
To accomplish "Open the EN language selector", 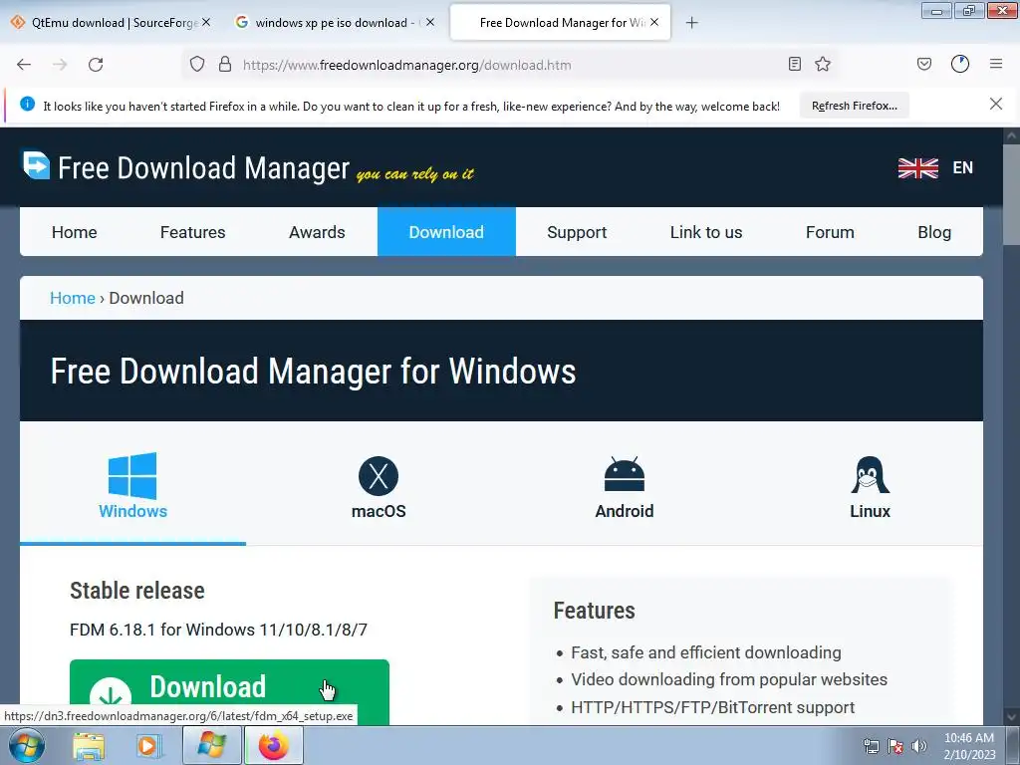I will click(963, 167).
